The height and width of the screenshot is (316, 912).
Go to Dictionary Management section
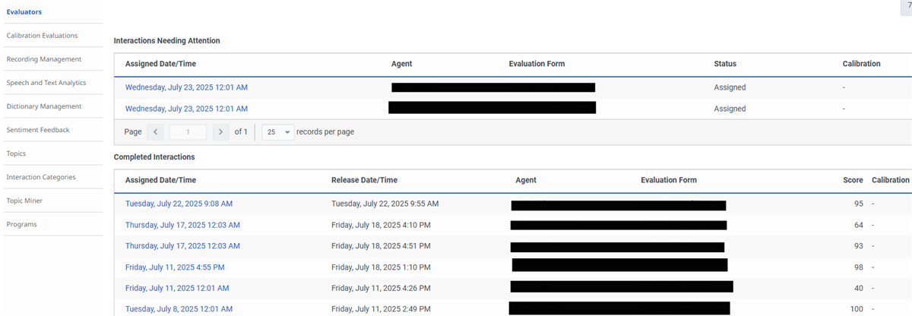[x=43, y=106]
